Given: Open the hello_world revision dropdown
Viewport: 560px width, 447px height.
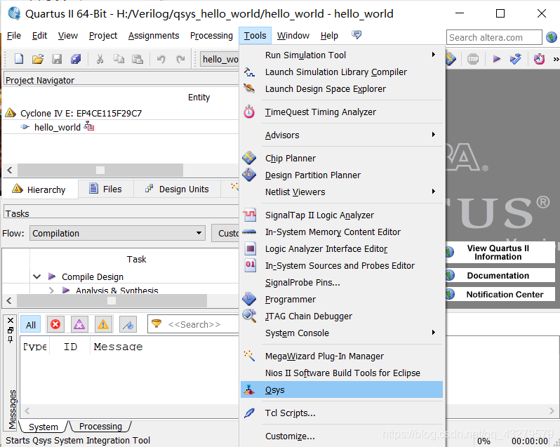Looking at the screenshot, I should click(x=219, y=59).
